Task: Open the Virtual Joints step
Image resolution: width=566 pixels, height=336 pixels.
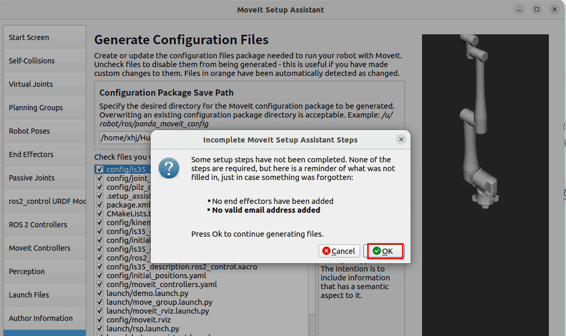Action: tap(45, 84)
